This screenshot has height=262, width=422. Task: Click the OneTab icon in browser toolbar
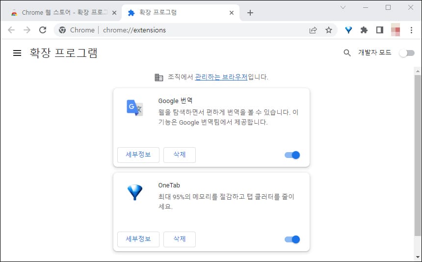coord(348,30)
